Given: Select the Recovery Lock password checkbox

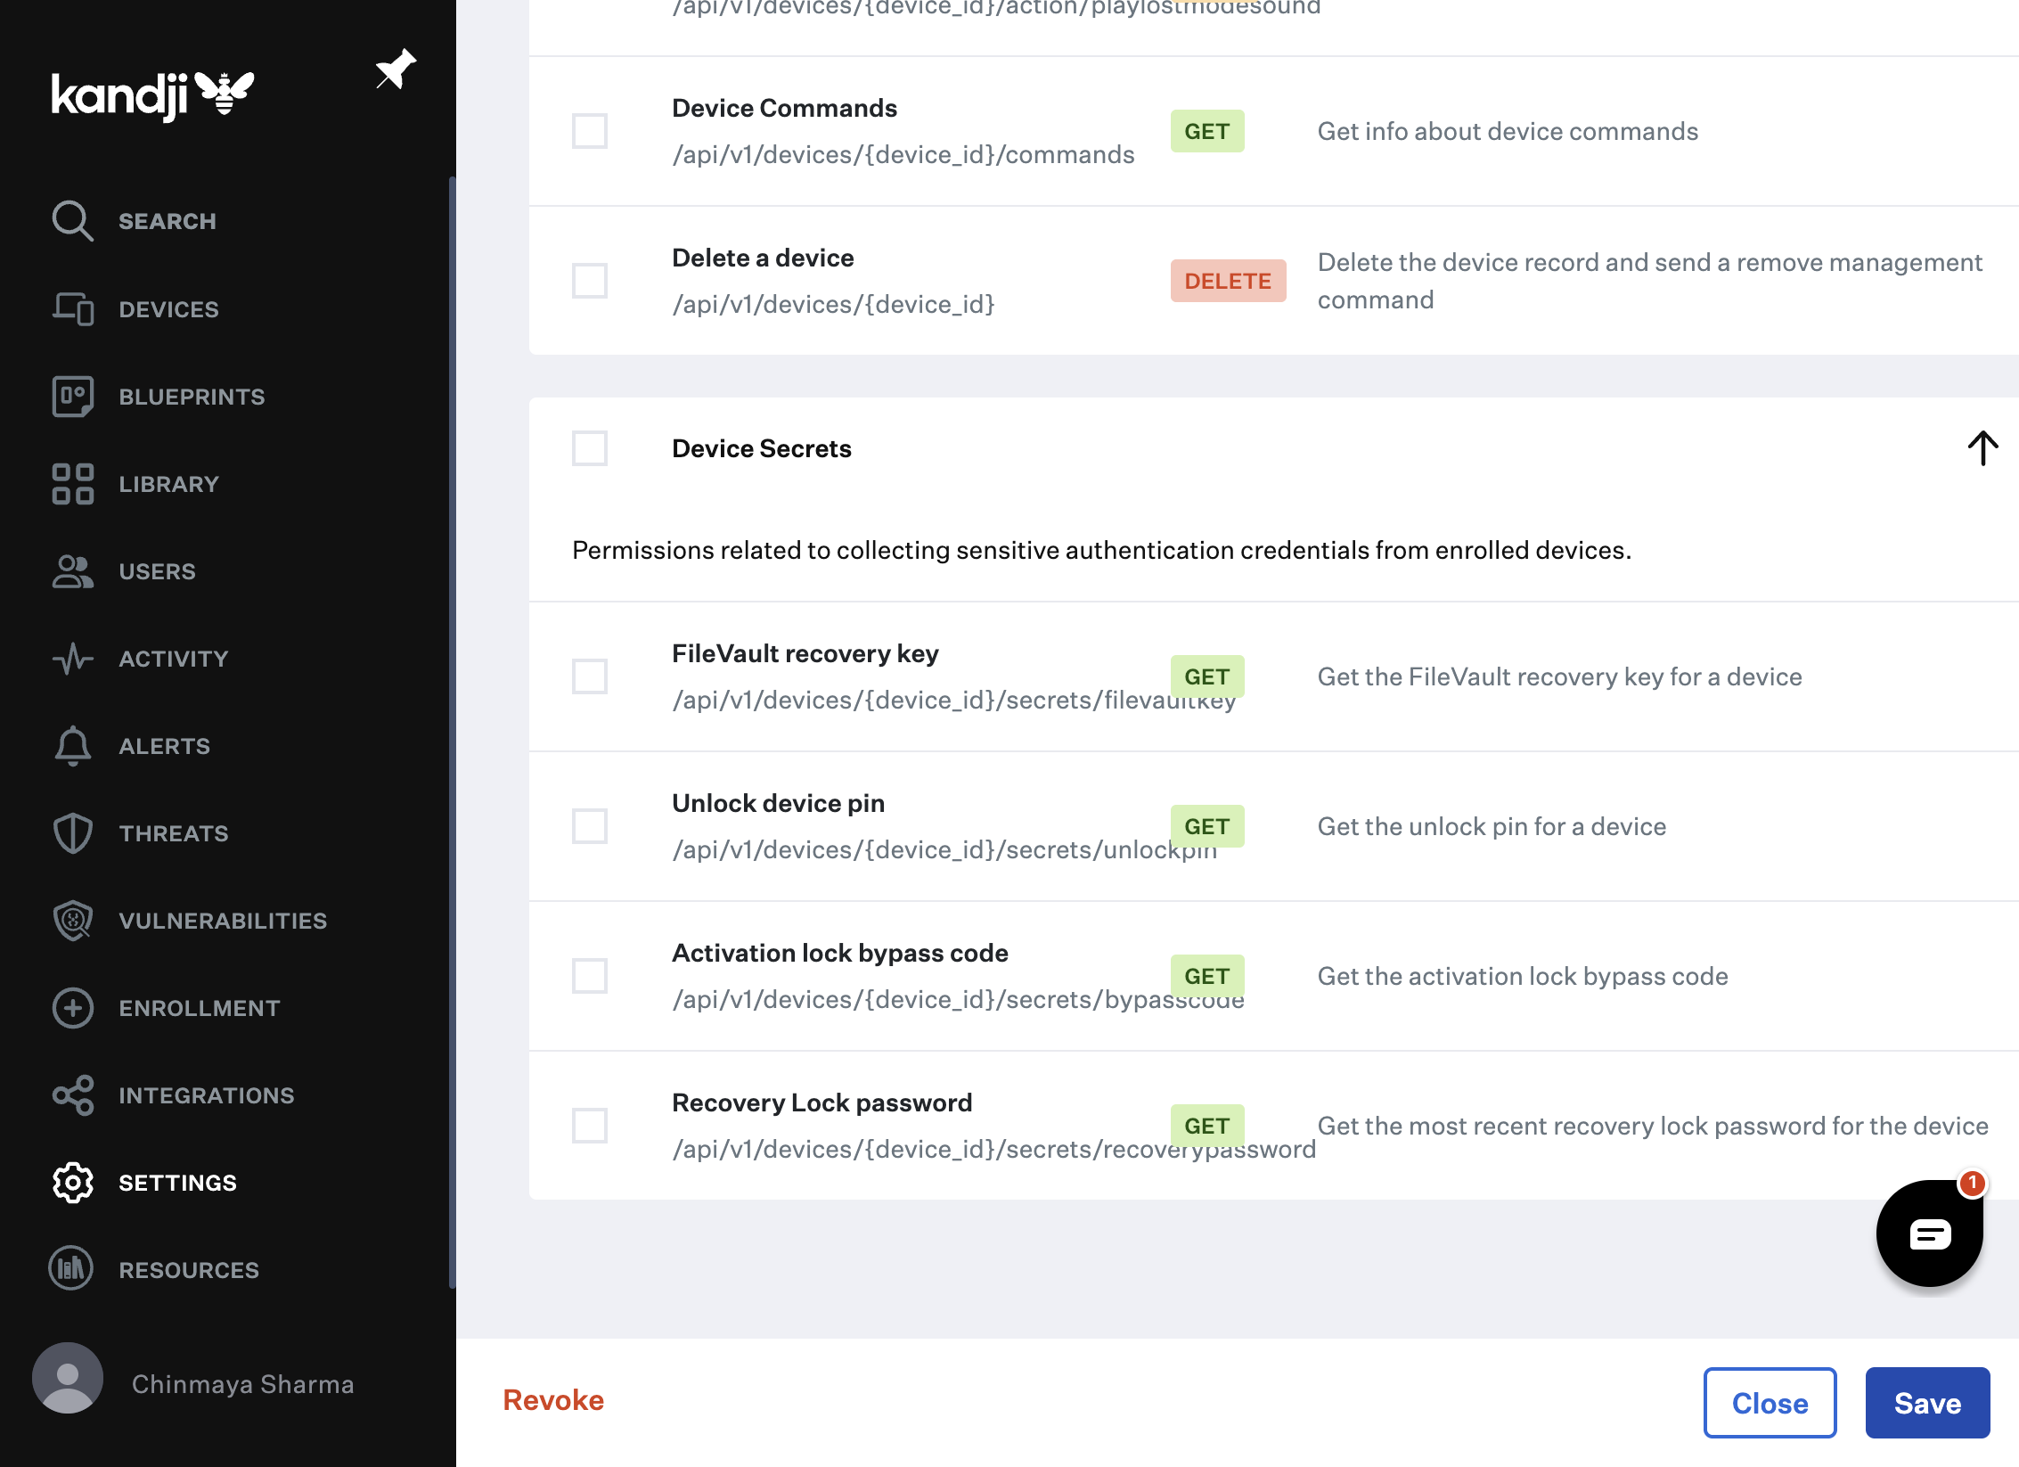Looking at the screenshot, I should (x=590, y=1126).
